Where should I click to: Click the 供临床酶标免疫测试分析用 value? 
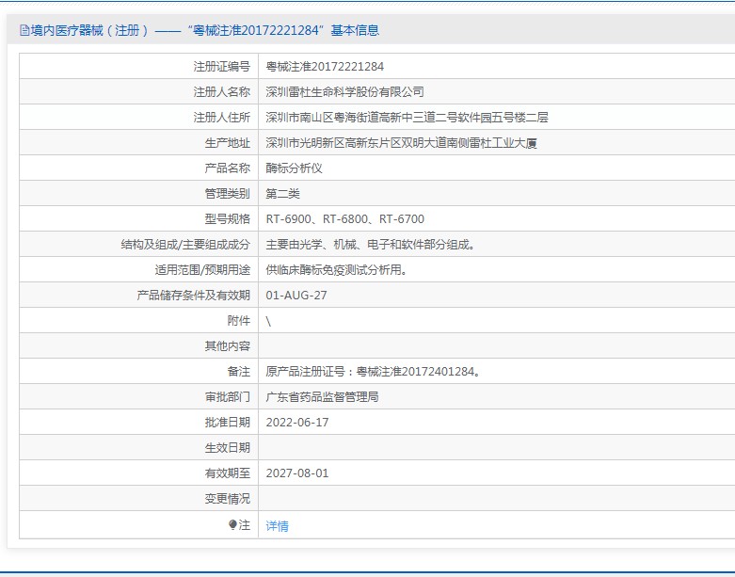[x=336, y=270]
